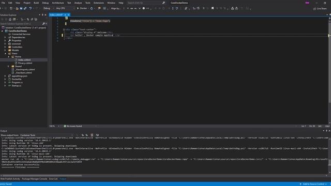331x186 pixels.
Task: Expand the Models folder
Action: point(5,50)
